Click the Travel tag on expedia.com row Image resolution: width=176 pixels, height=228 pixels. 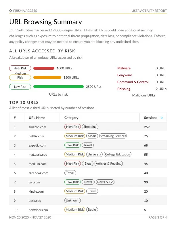[88, 145]
